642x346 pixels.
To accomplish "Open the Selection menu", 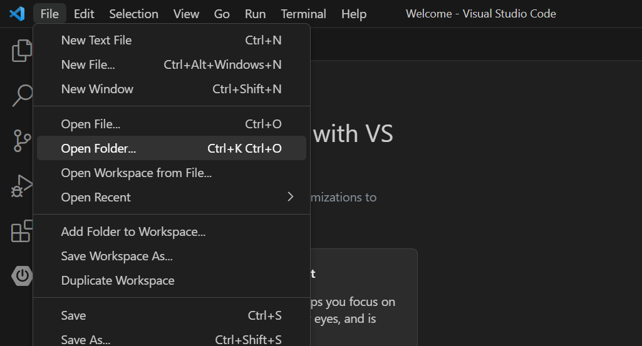I will point(133,14).
